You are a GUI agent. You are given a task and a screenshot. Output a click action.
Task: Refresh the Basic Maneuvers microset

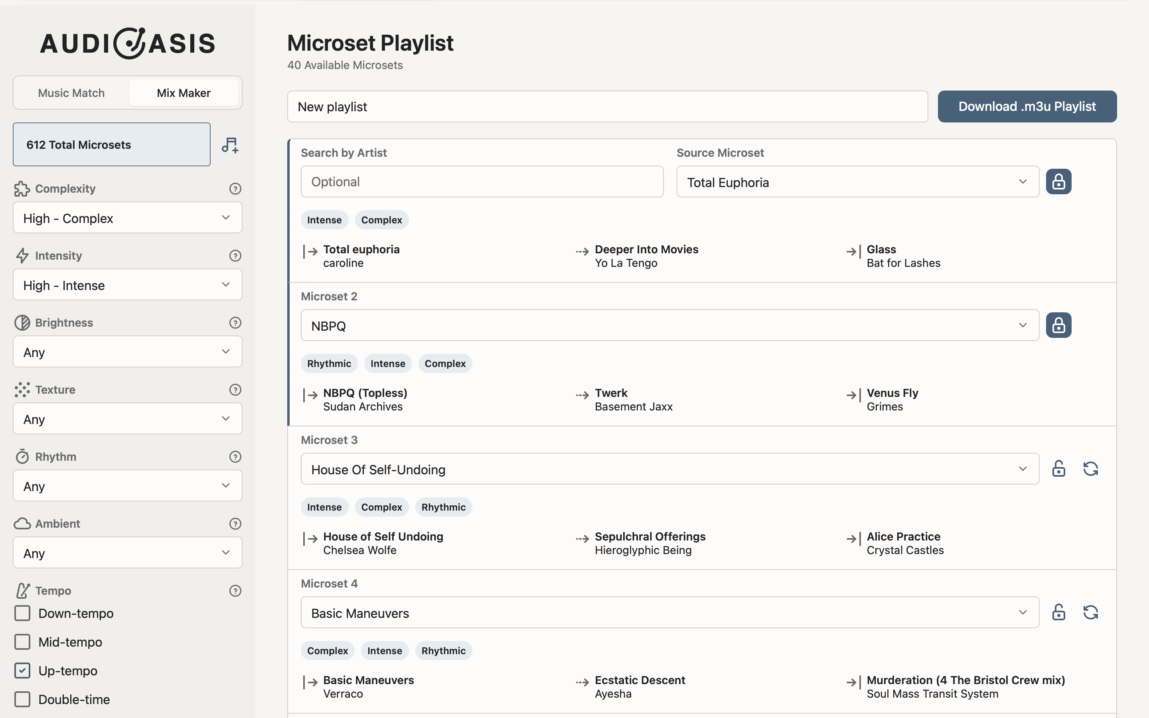[1091, 612]
